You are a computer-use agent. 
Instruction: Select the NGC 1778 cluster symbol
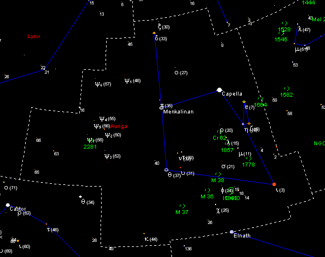pos(248,159)
